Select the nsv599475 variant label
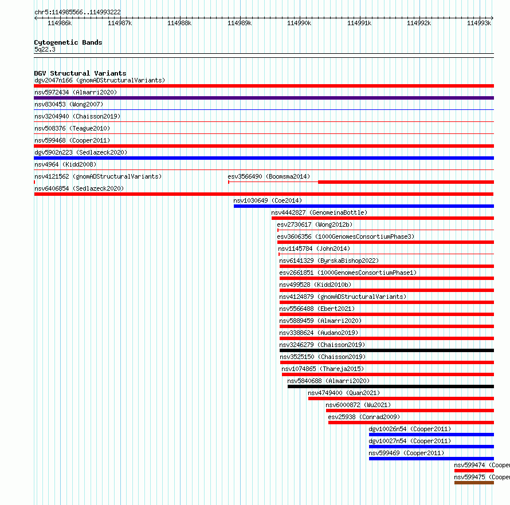Viewport: 510px width, 505px height. [x=482, y=477]
